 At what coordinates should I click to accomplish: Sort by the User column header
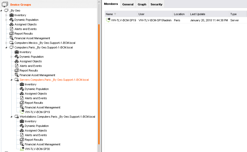(155, 14)
